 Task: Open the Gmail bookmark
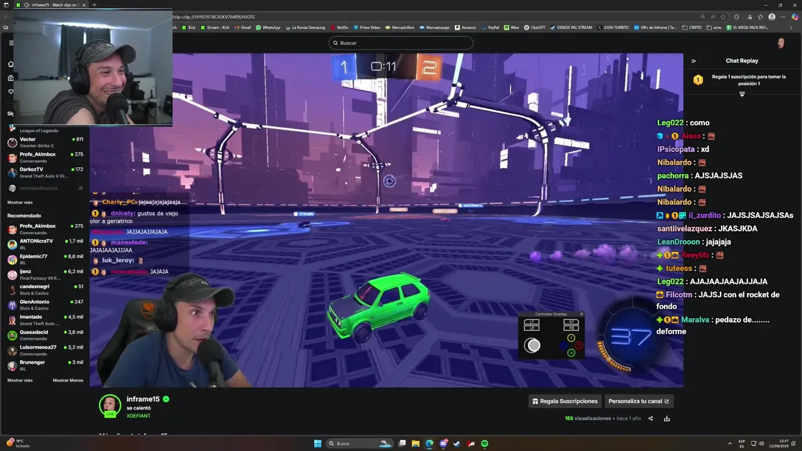[242, 28]
